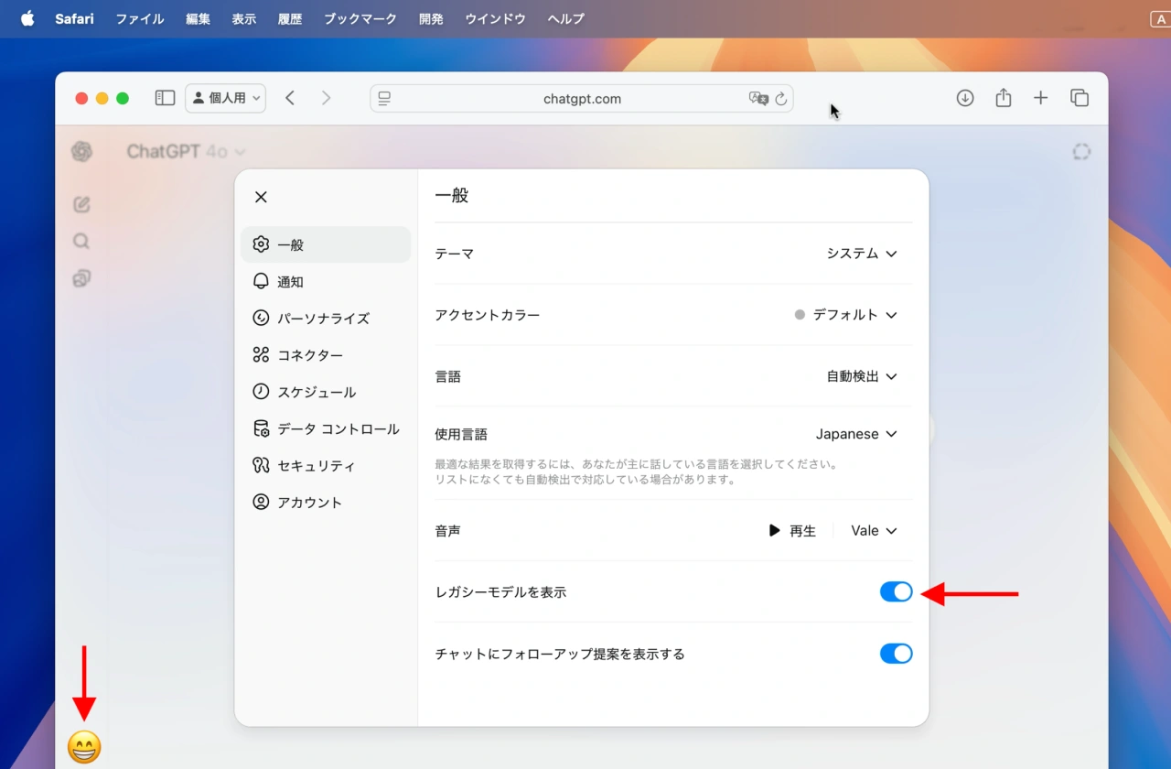Open the アクセントカラー color selector
The height and width of the screenshot is (769, 1171).
coord(846,315)
